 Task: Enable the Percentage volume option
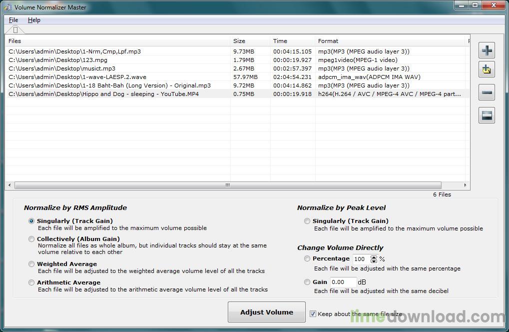point(307,258)
